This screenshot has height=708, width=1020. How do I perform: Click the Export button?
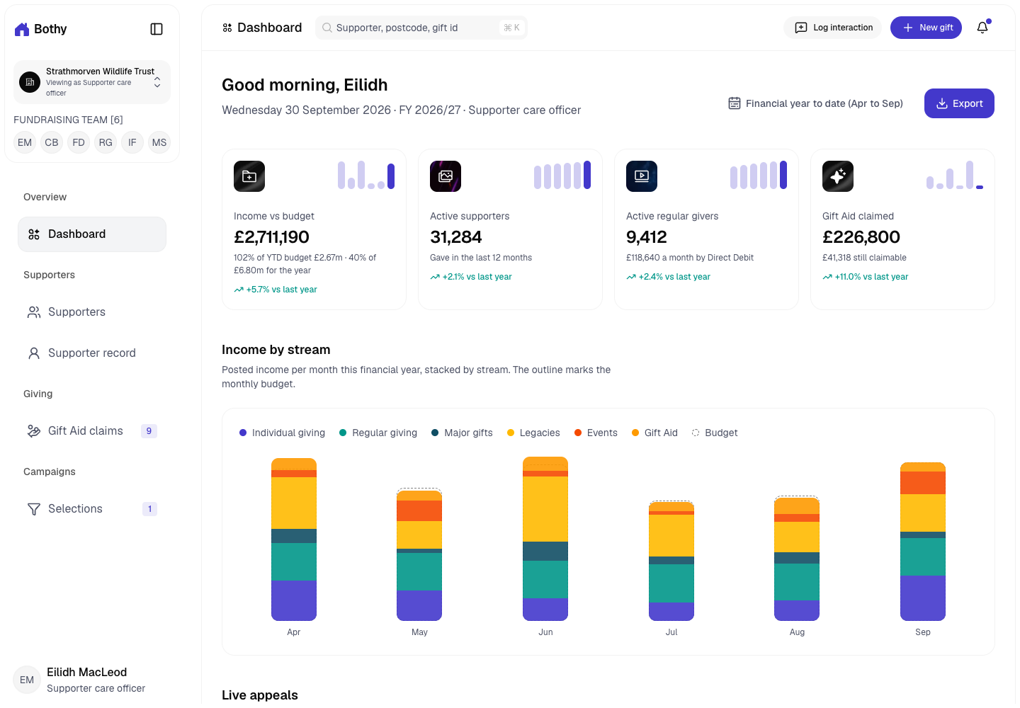coord(959,103)
